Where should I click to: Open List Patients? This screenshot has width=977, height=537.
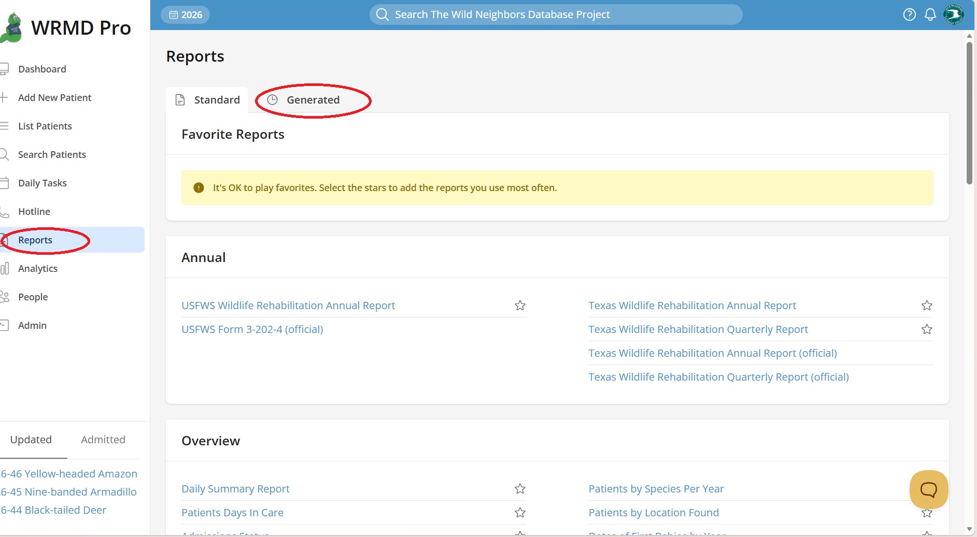point(45,126)
